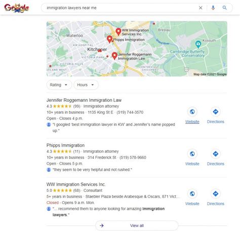240x235 pixels.
Task: Open Jennifer Roggemann website globe icon
Action: (x=192, y=111)
